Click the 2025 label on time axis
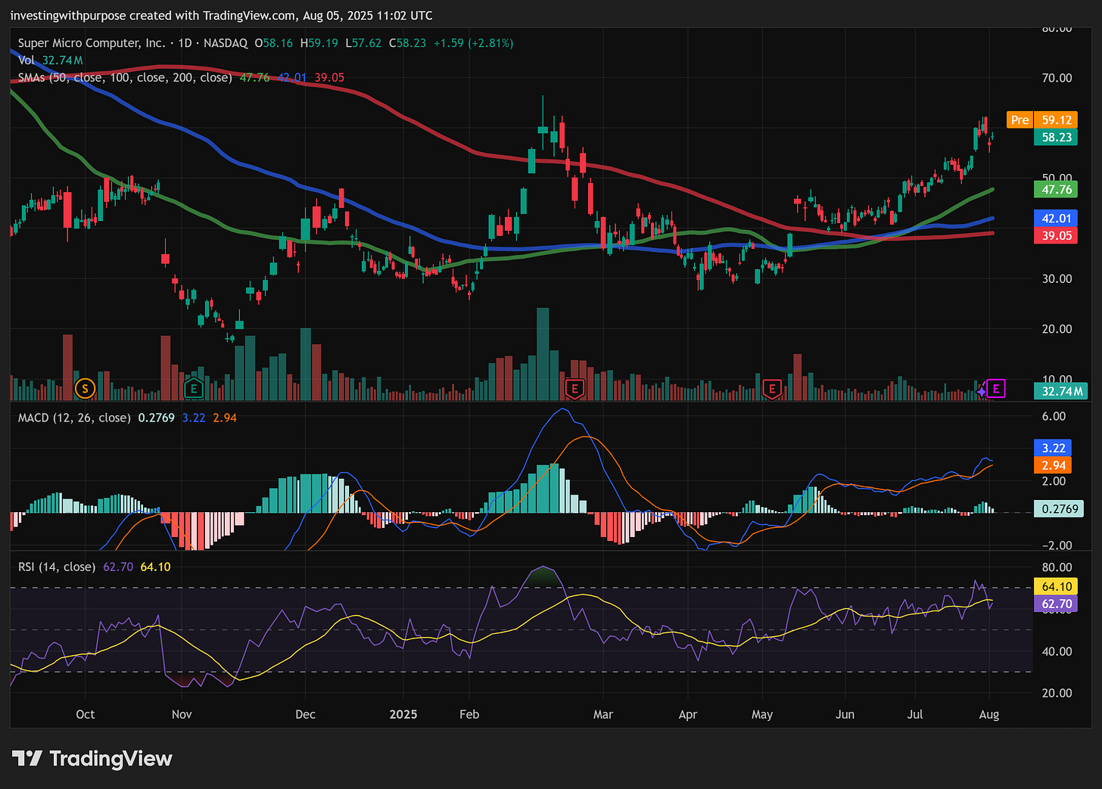1102x789 pixels. point(403,714)
